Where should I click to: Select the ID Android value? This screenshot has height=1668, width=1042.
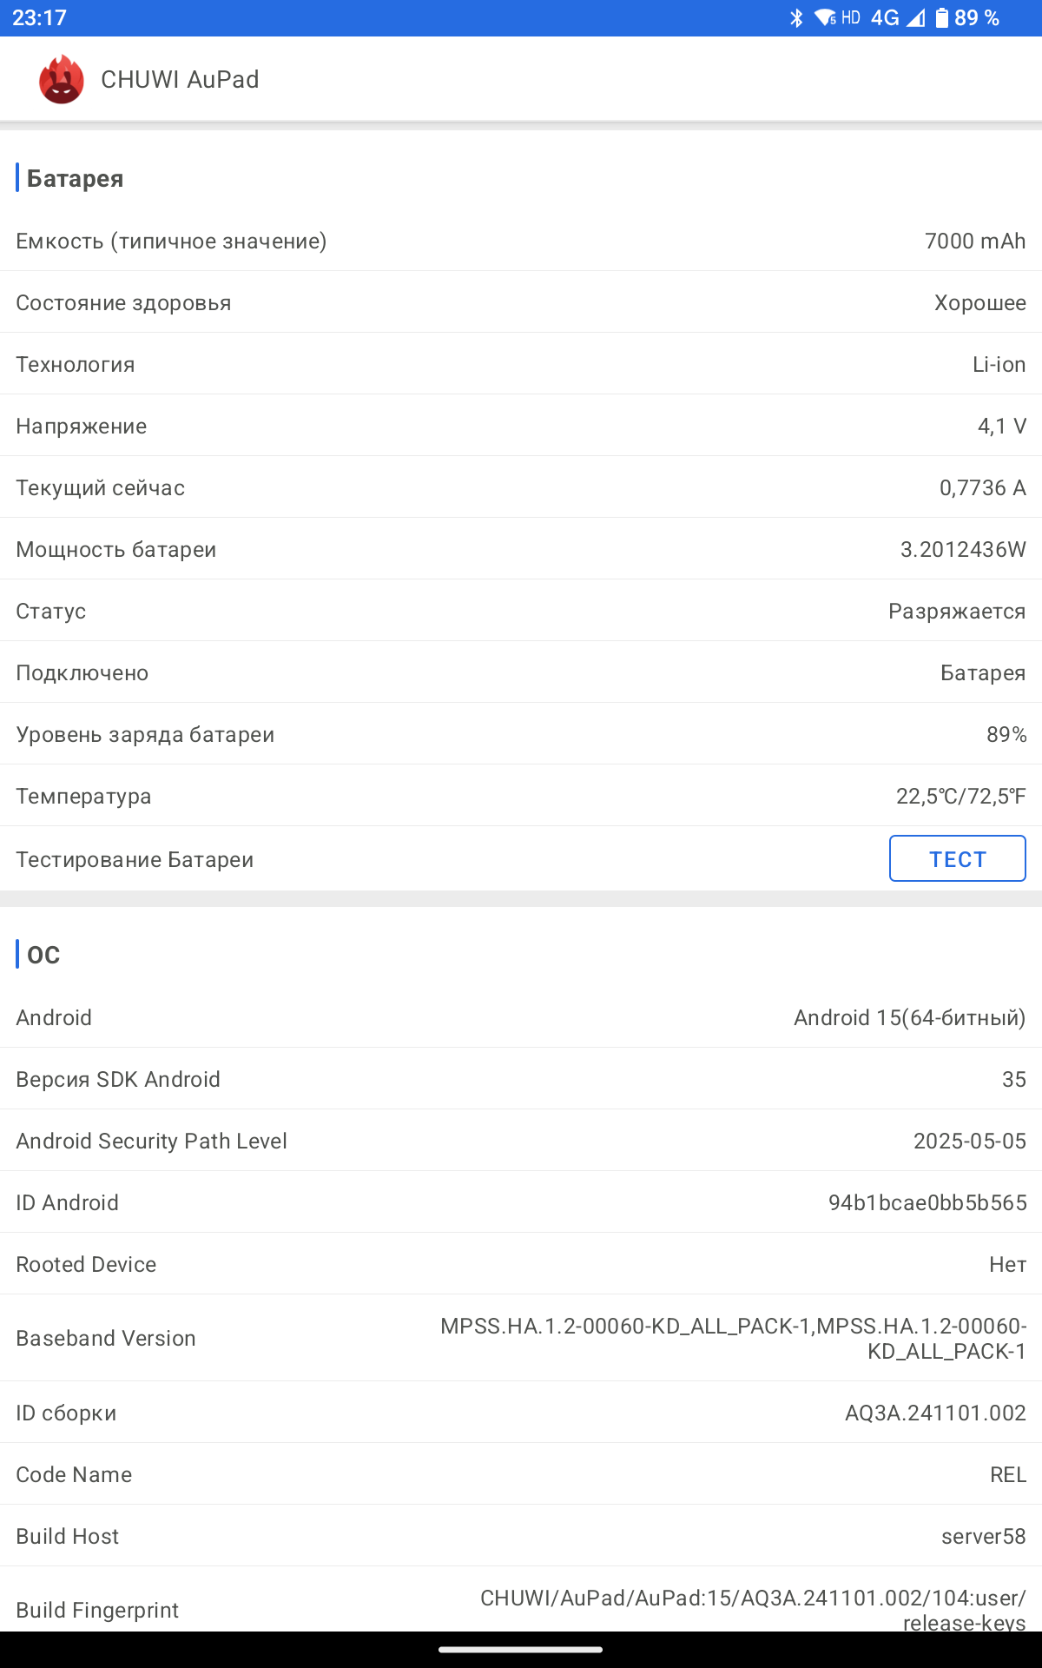pyautogui.click(x=927, y=1202)
